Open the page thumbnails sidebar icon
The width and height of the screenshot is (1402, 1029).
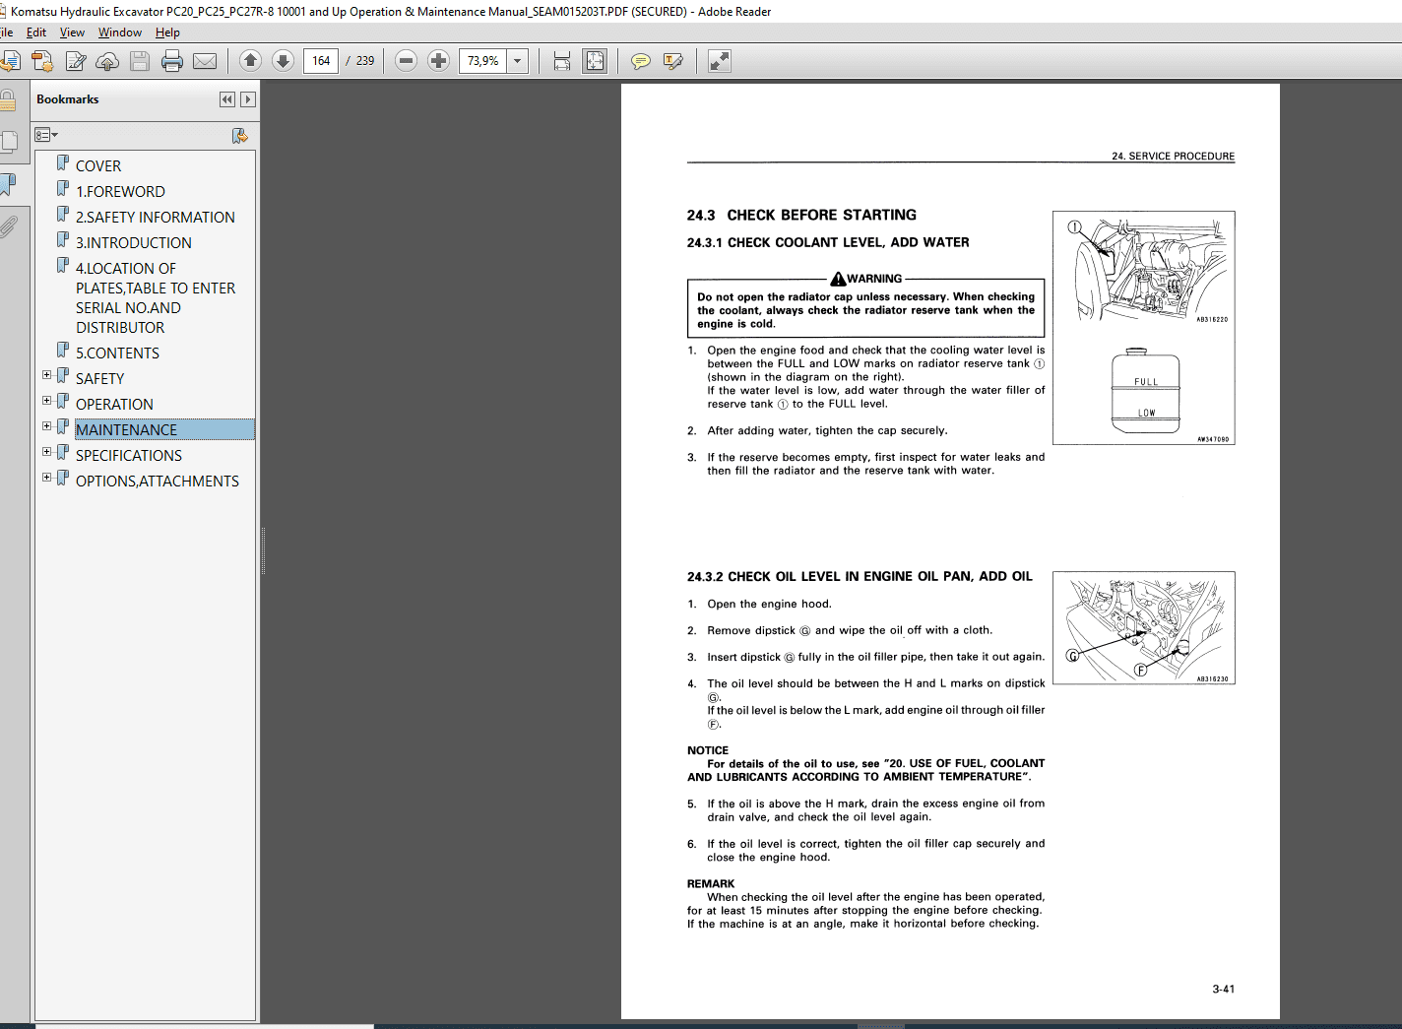pos(8,142)
